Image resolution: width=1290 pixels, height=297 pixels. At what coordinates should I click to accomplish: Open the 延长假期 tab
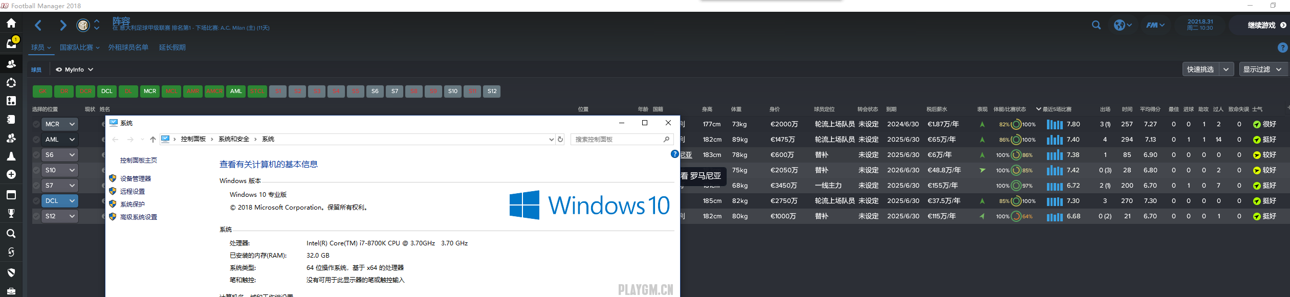pos(172,48)
